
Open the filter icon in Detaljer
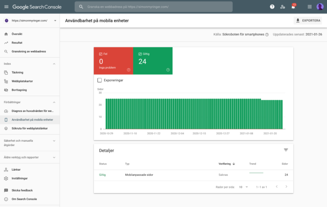(286, 150)
